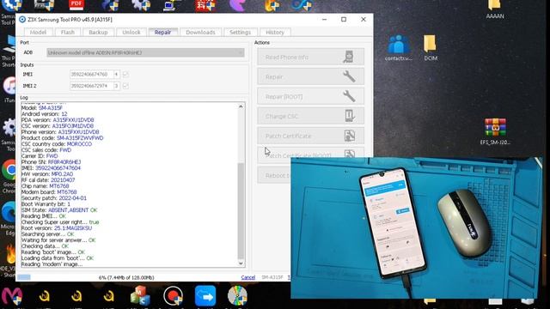Click the Cancel link in status bar
The height and width of the screenshot is (309, 550).
point(248,277)
